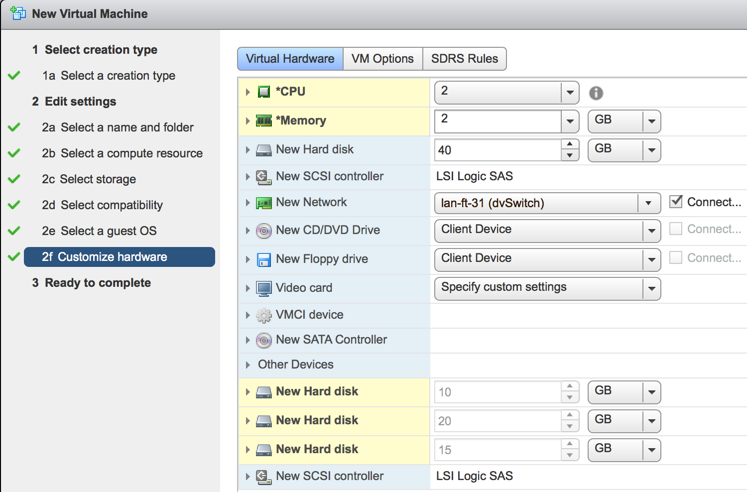Screen dimensions: 747x492
Task: Uncheck the network adapter Connect checkbox
Action: point(676,201)
